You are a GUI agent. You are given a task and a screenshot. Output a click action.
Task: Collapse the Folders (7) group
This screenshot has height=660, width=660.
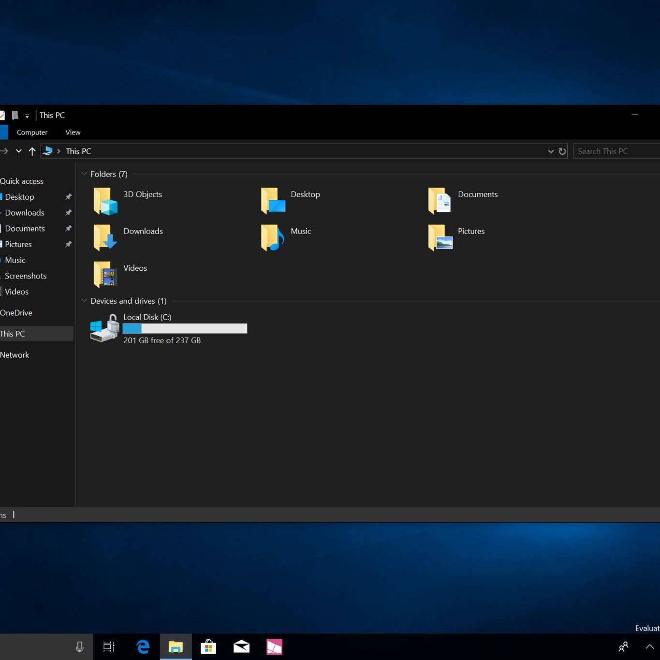[x=85, y=174]
